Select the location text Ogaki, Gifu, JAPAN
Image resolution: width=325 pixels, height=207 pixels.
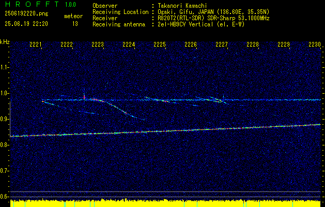[184, 12]
